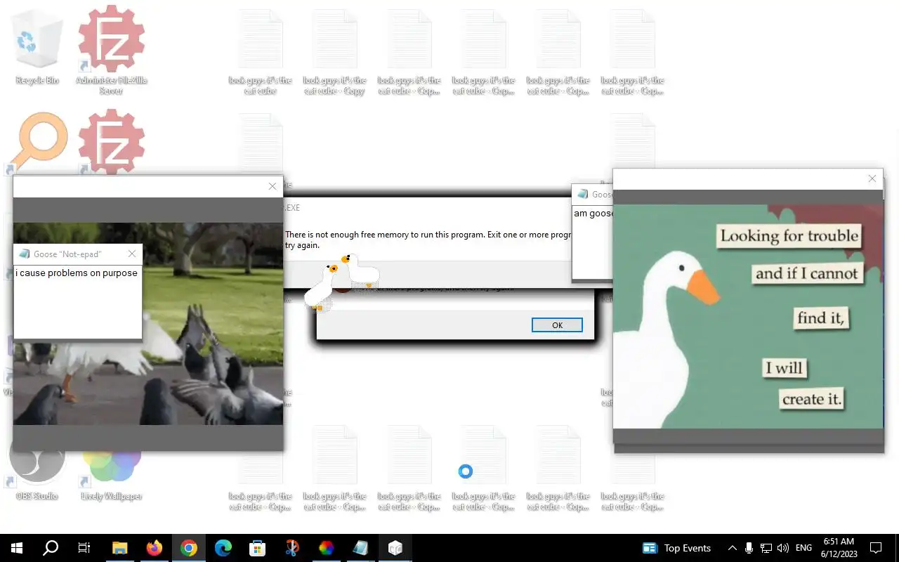Switch input language via ENG indicator
This screenshot has height=562, width=899.
(x=804, y=548)
